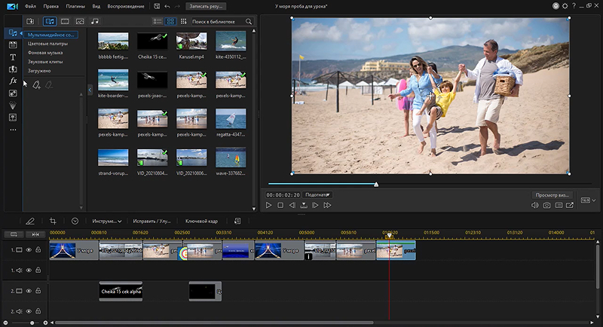Take a preview snapshot with camera icon

tap(546, 206)
